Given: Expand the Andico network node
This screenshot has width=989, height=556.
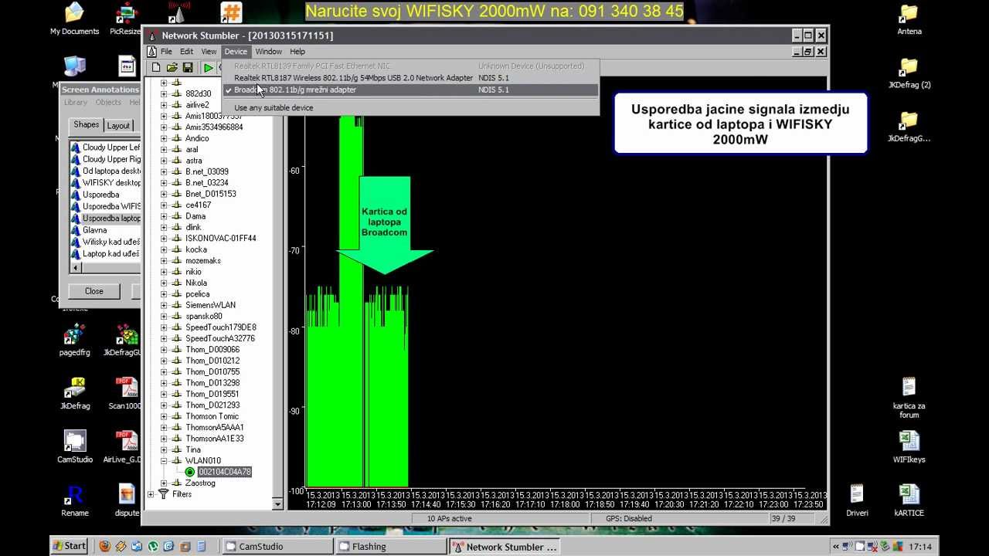Looking at the screenshot, I should point(164,138).
